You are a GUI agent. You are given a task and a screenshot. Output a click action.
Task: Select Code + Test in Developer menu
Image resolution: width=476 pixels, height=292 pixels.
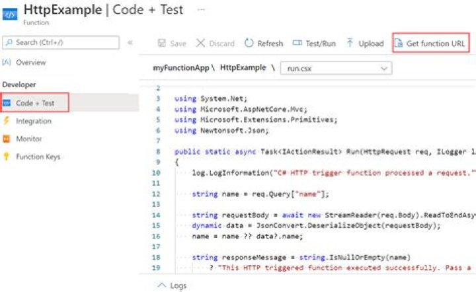coord(35,103)
